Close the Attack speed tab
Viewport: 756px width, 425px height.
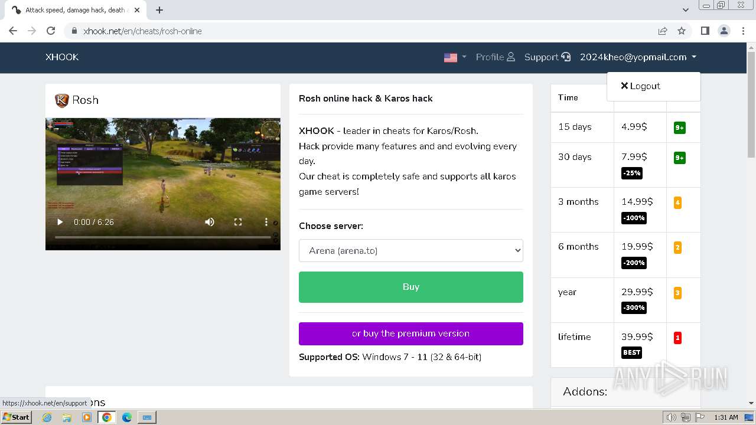coord(137,10)
